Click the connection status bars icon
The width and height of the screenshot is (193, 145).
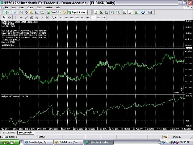click(166, 137)
